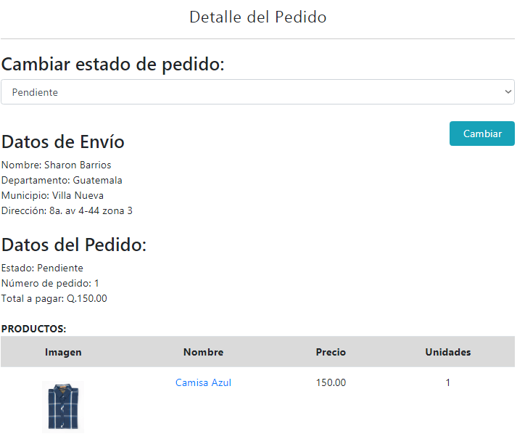Click the Detalle del Pedido title

click(x=258, y=17)
